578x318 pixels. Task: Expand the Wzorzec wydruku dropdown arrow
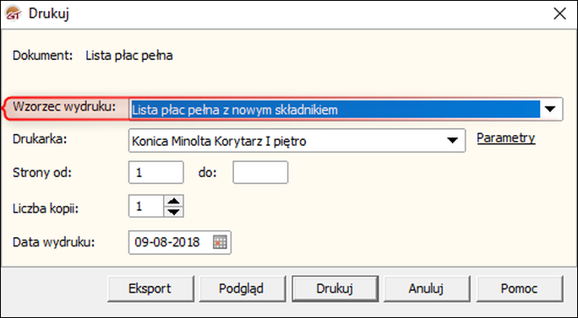550,109
